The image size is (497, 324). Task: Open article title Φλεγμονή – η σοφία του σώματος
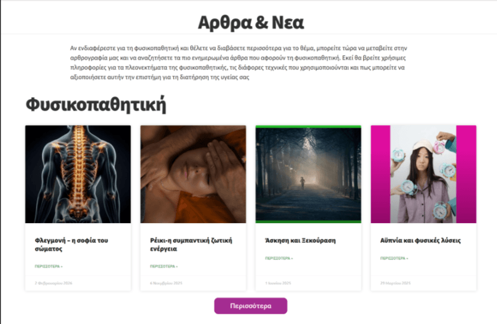71,244
